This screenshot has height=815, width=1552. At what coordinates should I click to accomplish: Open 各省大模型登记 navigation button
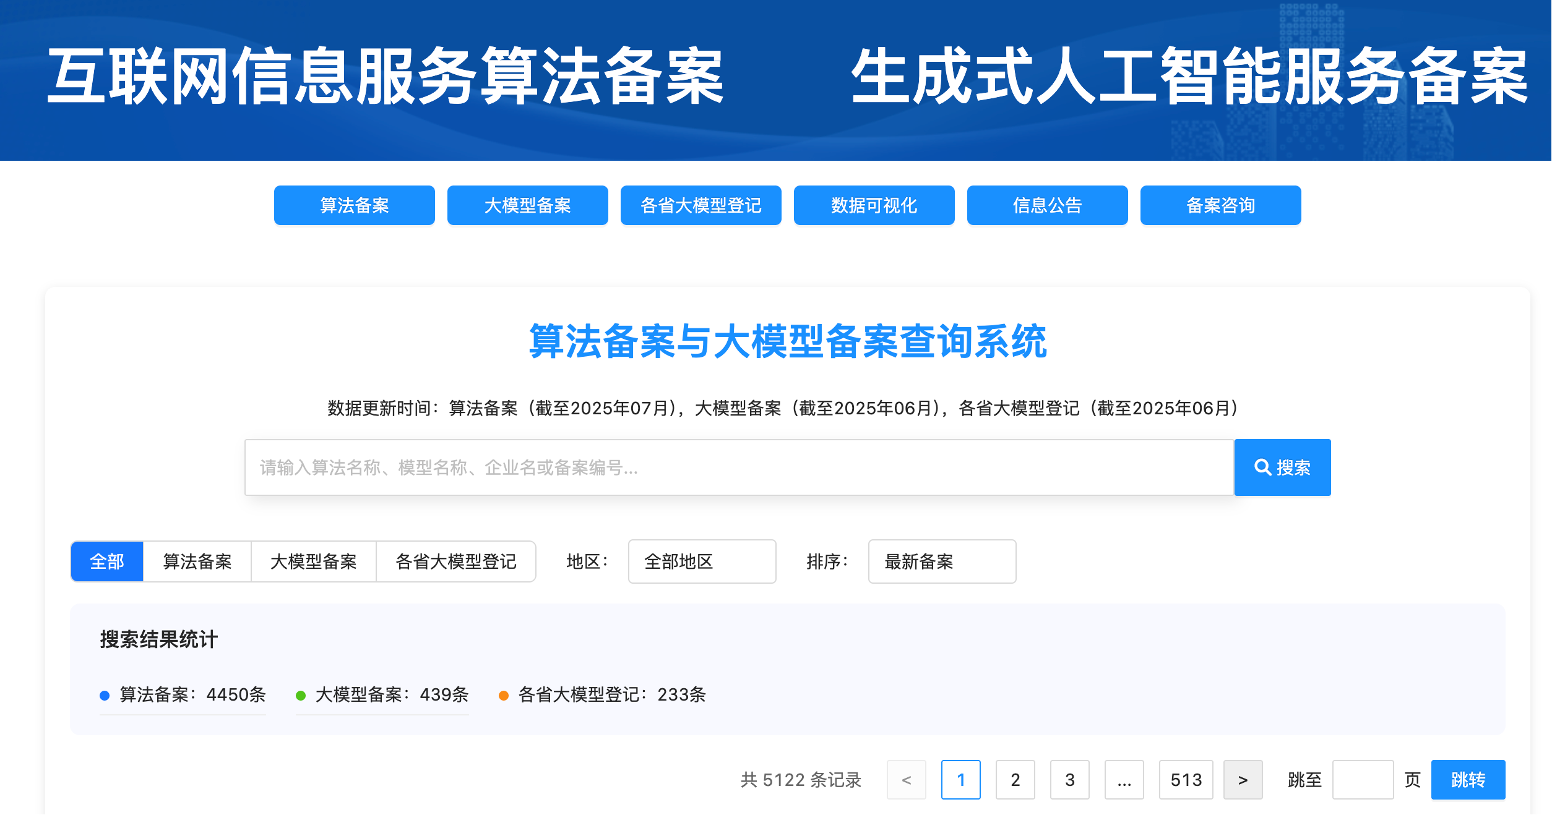pyautogui.click(x=701, y=205)
